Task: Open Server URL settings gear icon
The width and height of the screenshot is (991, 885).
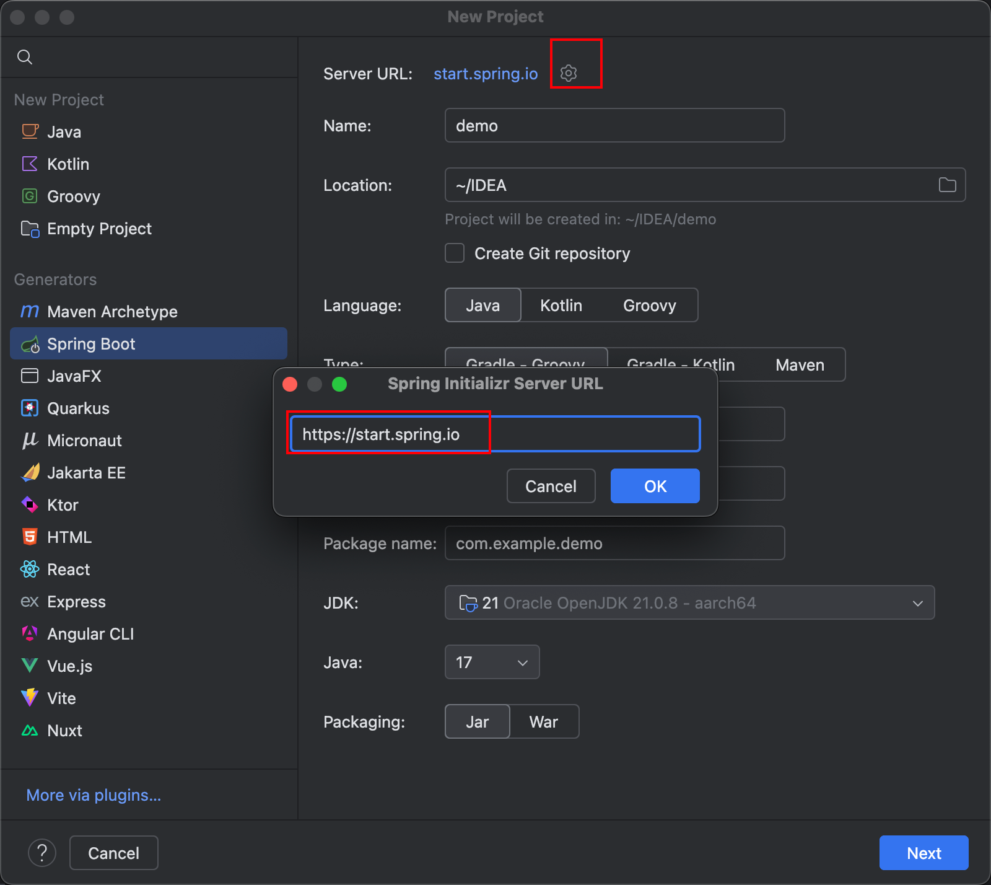Action: click(x=569, y=73)
